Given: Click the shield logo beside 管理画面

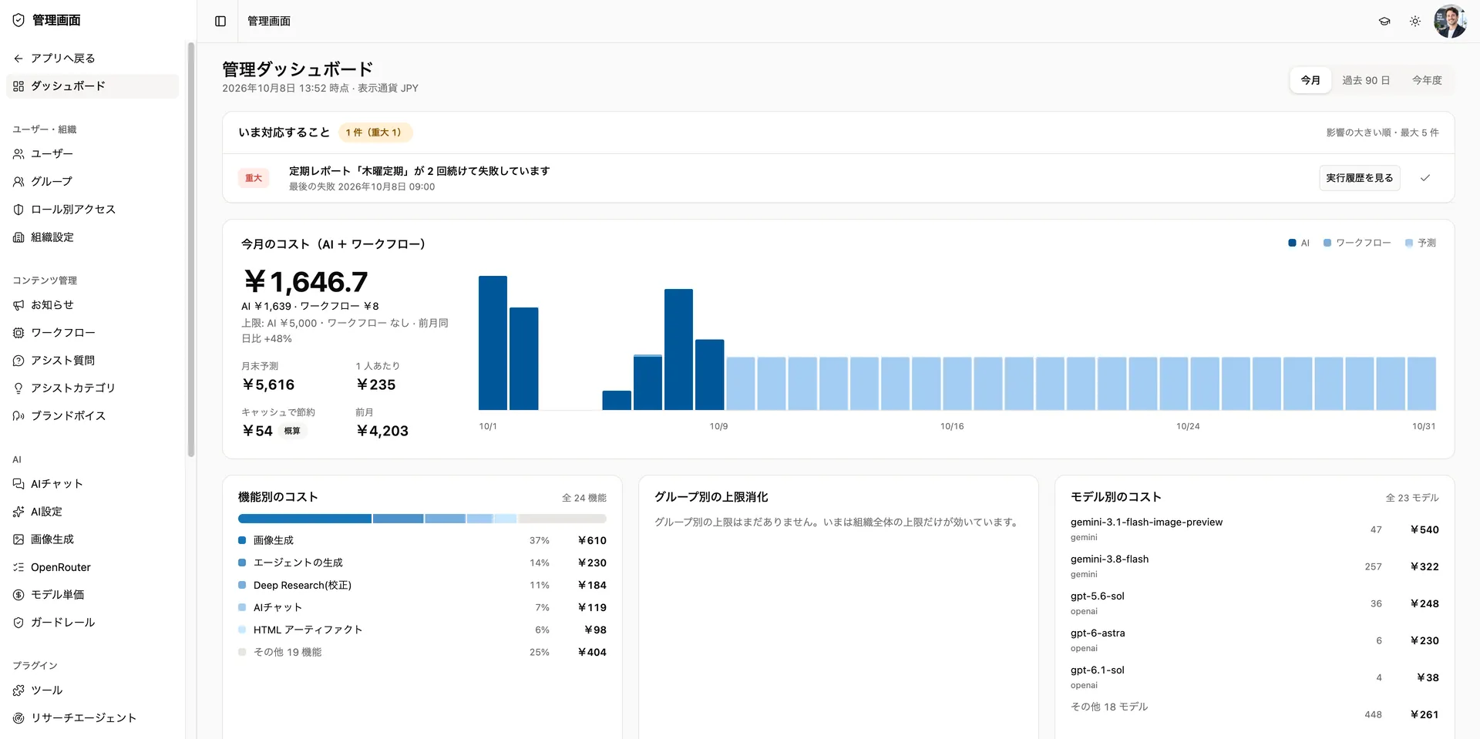Looking at the screenshot, I should click(18, 20).
